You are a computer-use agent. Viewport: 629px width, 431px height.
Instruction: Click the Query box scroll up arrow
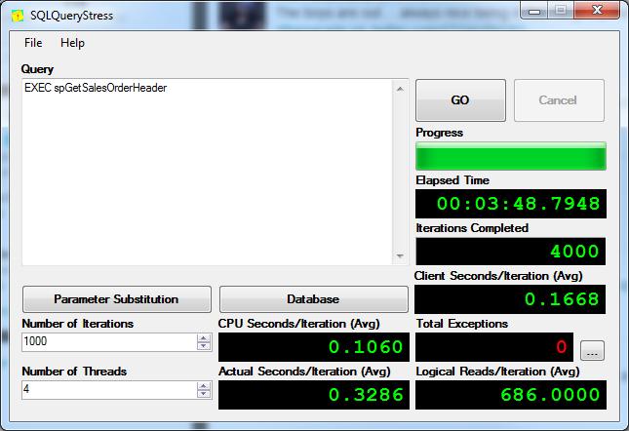point(400,89)
